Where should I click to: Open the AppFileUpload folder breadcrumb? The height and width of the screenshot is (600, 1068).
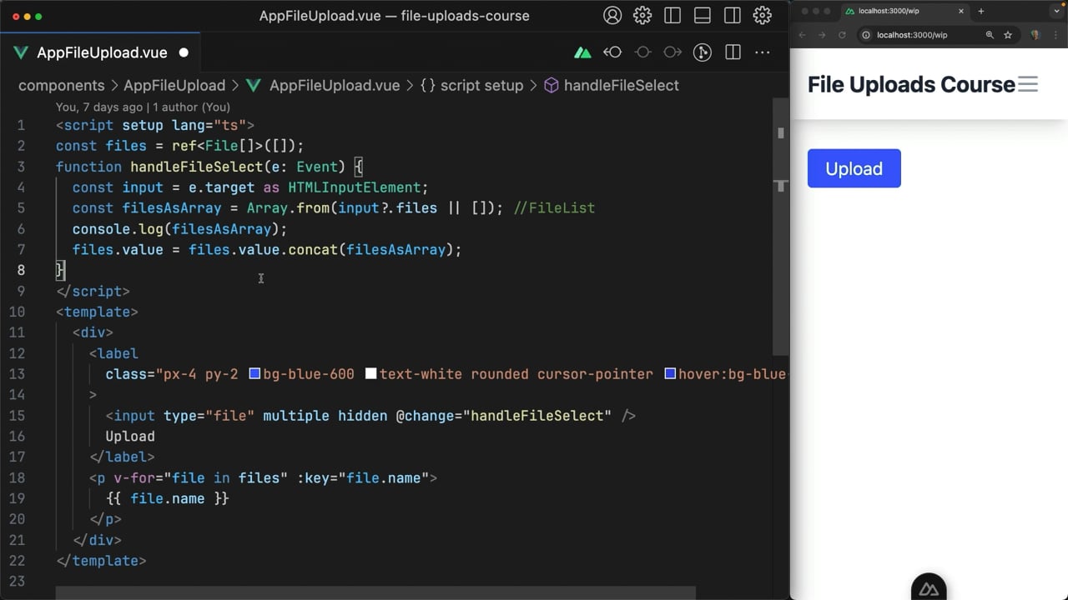[174, 85]
